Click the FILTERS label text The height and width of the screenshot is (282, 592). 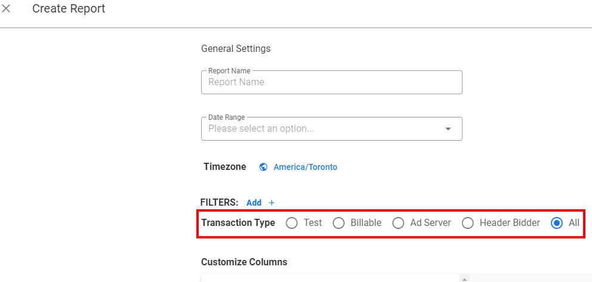220,203
